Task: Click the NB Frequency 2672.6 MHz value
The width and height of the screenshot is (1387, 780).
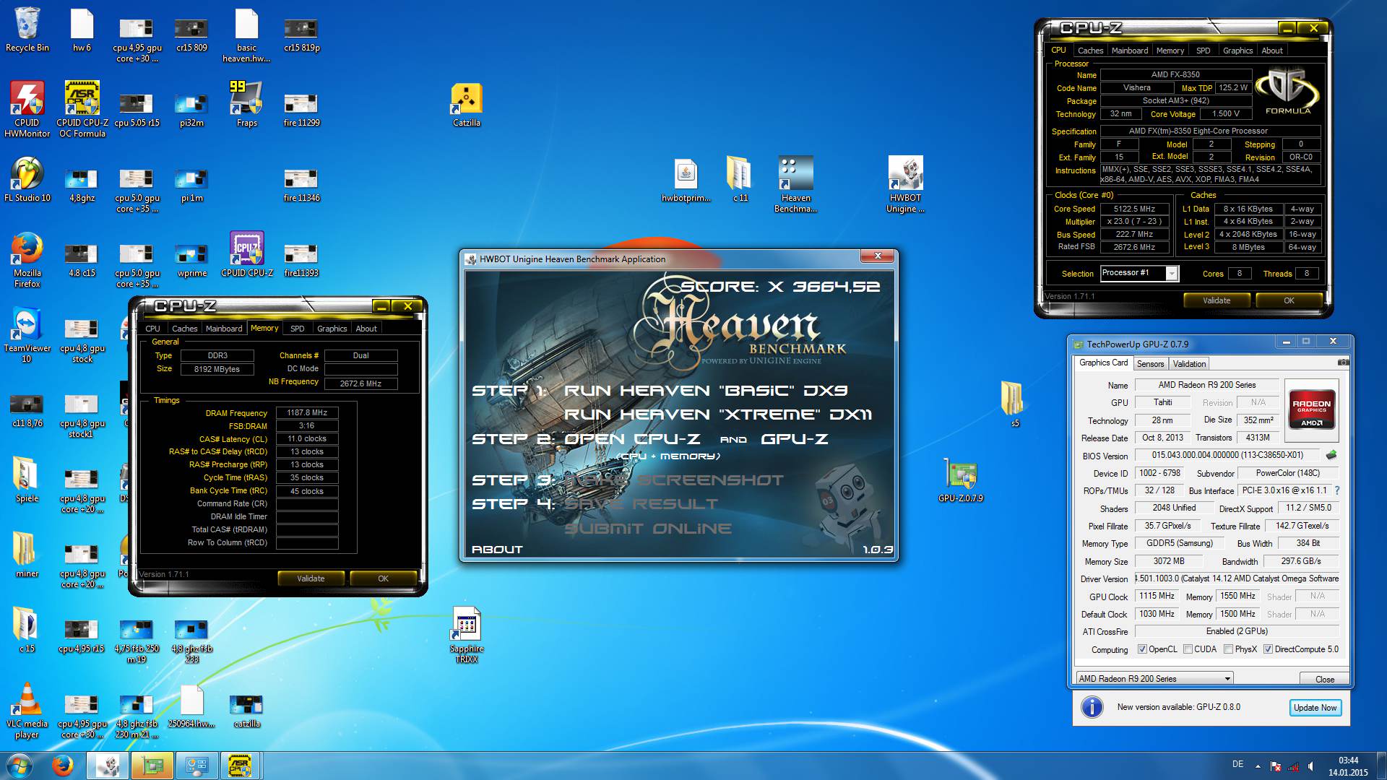Action: pos(360,383)
